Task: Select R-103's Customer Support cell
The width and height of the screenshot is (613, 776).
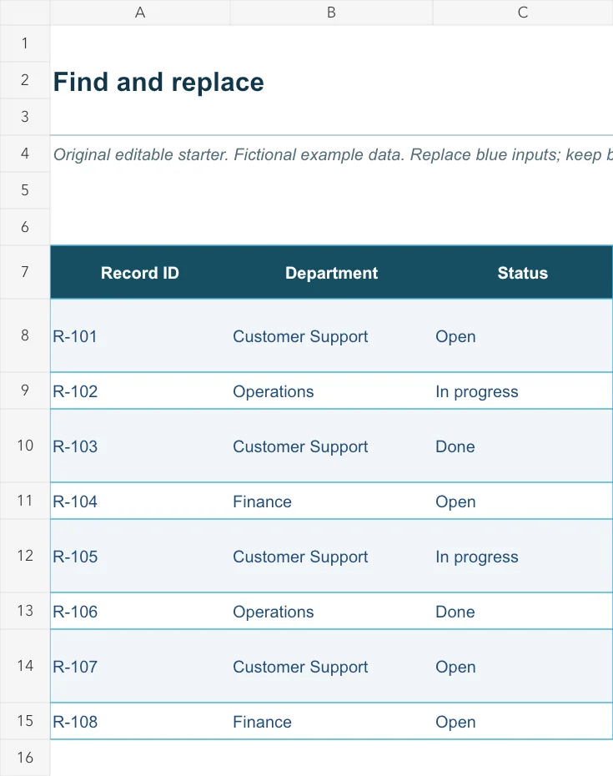Action: (331, 446)
